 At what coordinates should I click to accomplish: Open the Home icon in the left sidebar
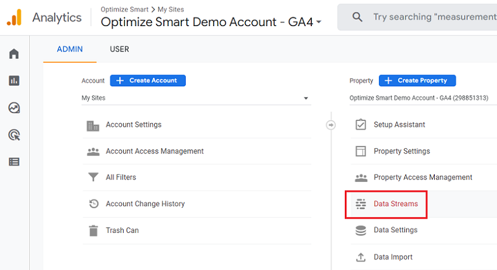tap(14, 53)
